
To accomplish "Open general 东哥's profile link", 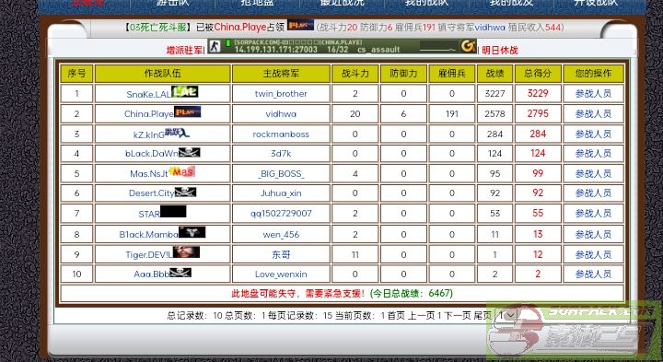I will point(281,254).
